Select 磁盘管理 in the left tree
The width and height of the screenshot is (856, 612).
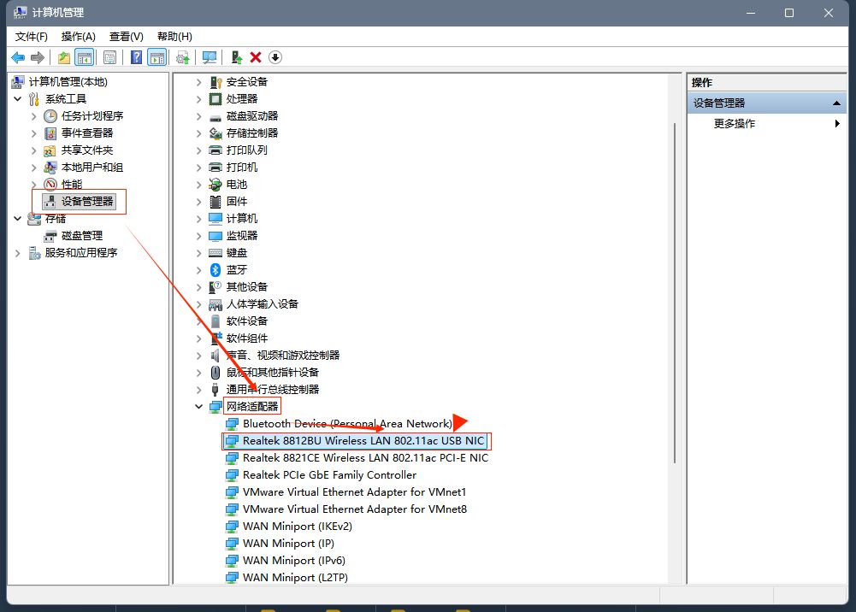(81, 236)
